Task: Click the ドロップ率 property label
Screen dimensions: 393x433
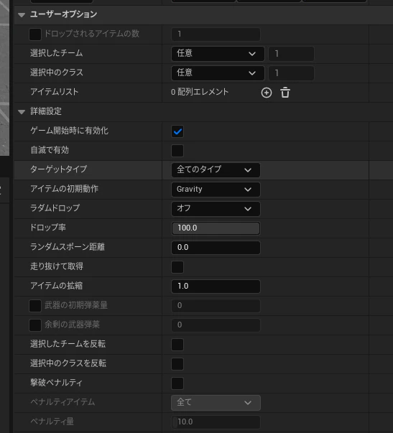Action: tap(48, 228)
